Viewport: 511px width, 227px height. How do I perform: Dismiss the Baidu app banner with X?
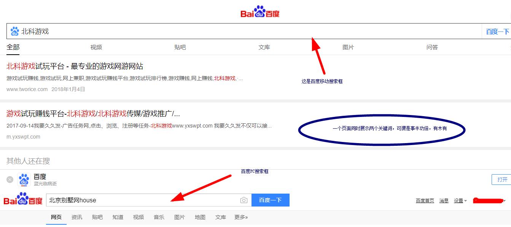click(x=10, y=180)
